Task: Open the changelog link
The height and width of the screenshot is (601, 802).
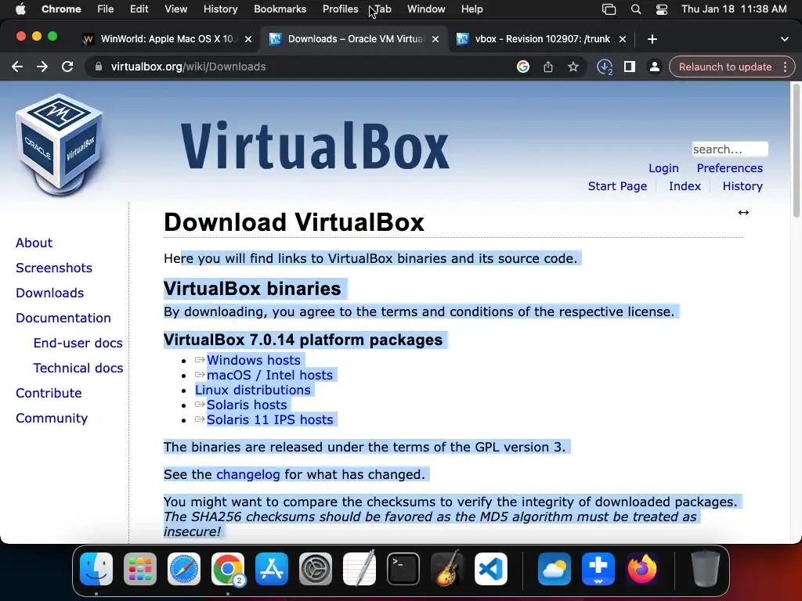Action: point(248,475)
